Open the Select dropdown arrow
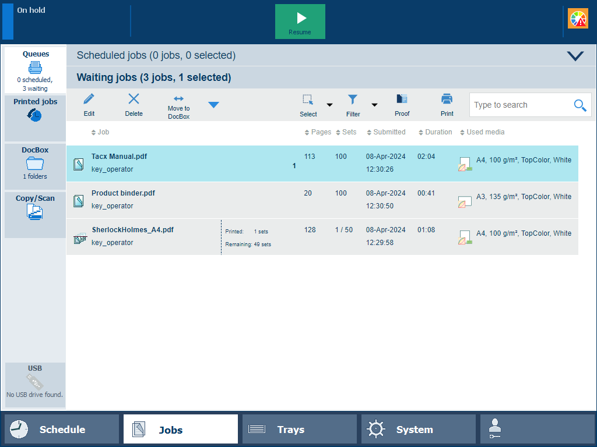597x447 pixels. pyautogui.click(x=329, y=105)
